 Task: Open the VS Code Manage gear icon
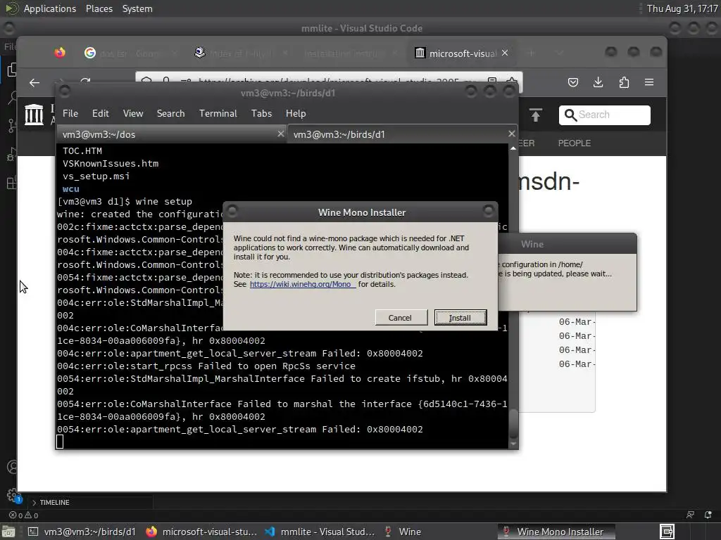13,495
